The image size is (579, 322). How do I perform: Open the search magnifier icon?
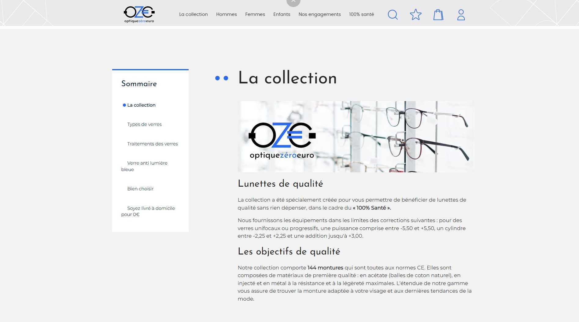tap(393, 15)
